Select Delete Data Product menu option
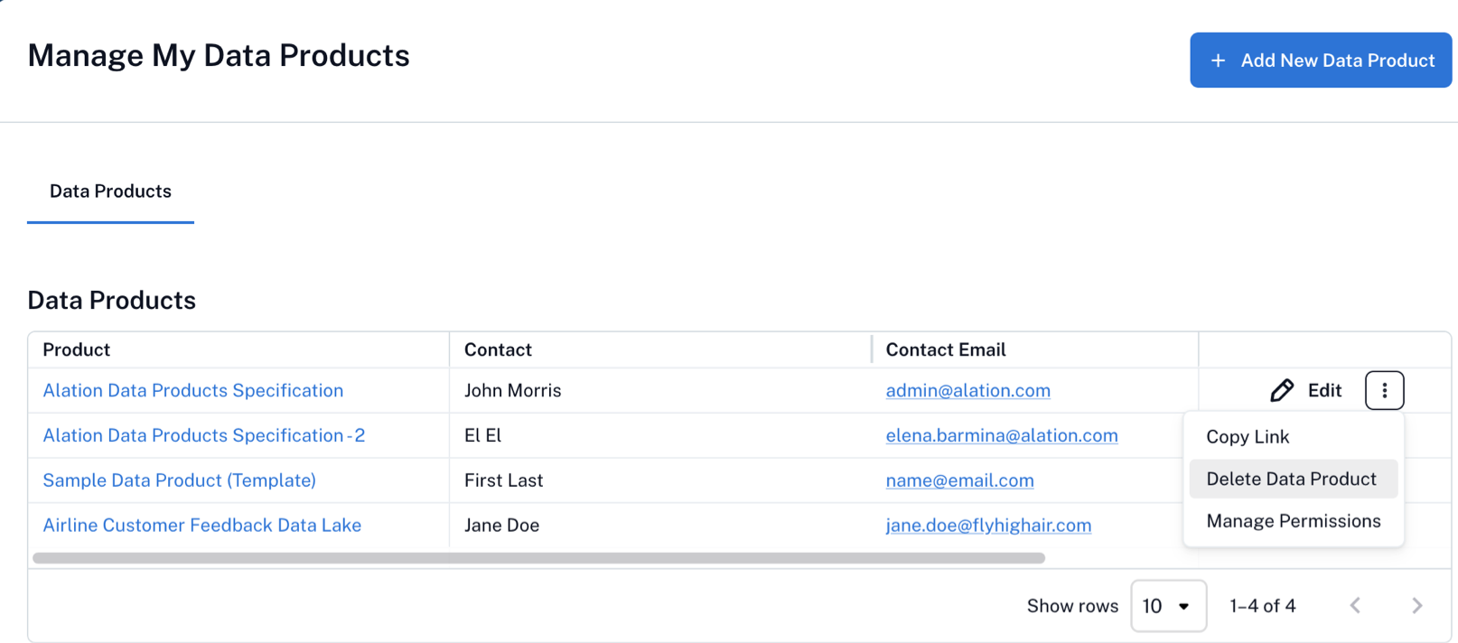The height and width of the screenshot is (643, 1458). (1292, 479)
